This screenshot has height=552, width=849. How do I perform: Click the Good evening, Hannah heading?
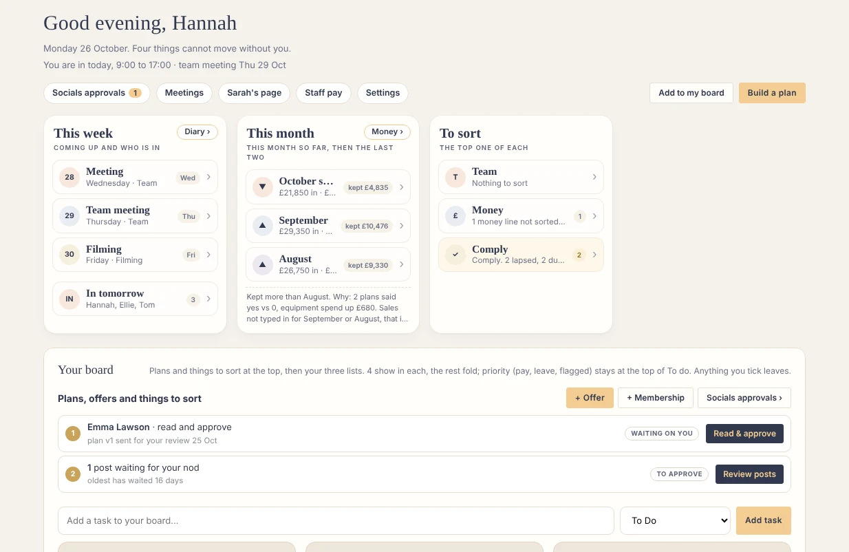pos(140,23)
